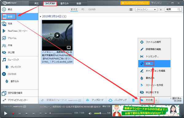184x118 pixels.
Task: Click rewind button
Action: click(x=40, y=113)
